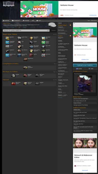Image resolution: width=98 pixels, height=174 pixels.
Task: Open the Combat category icon
Action: 31,42
